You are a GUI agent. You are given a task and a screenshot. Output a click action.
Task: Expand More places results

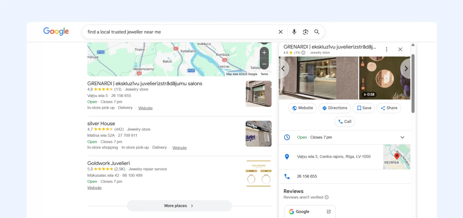(179, 206)
